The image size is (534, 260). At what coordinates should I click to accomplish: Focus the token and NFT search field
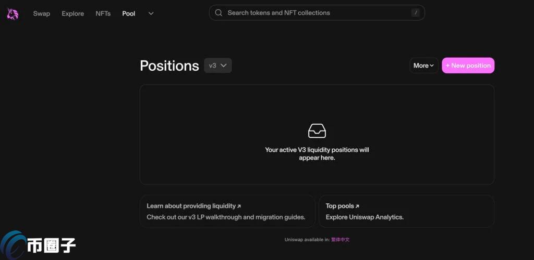click(x=313, y=13)
